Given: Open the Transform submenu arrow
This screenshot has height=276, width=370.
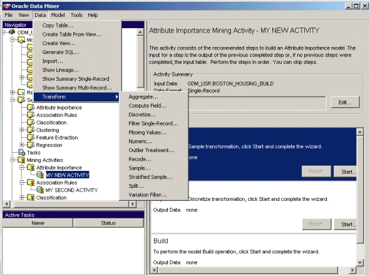Looking at the screenshot, I should [116, 97].
